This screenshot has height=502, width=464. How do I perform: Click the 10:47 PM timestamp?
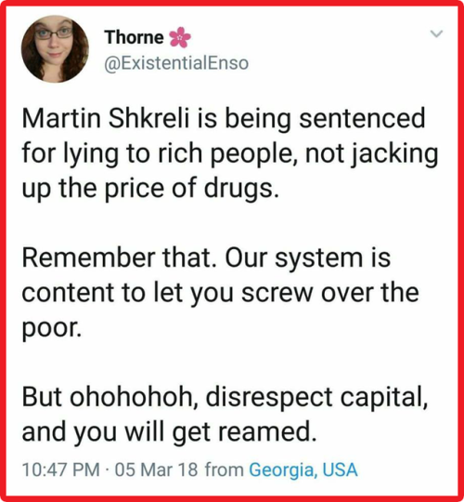point(60,469)
